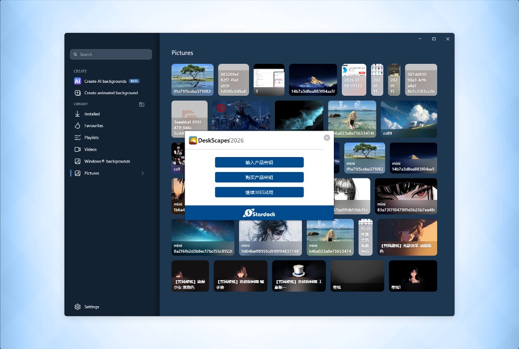This screenshot has height=349, width=519.
Task: Expand the Pictures chevron arrow
Action: coord(143,174)
